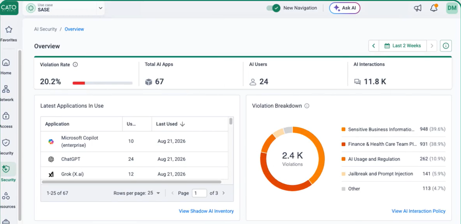Go to previous table page
This screenshot has height=224, width=461.
[172, 193]
